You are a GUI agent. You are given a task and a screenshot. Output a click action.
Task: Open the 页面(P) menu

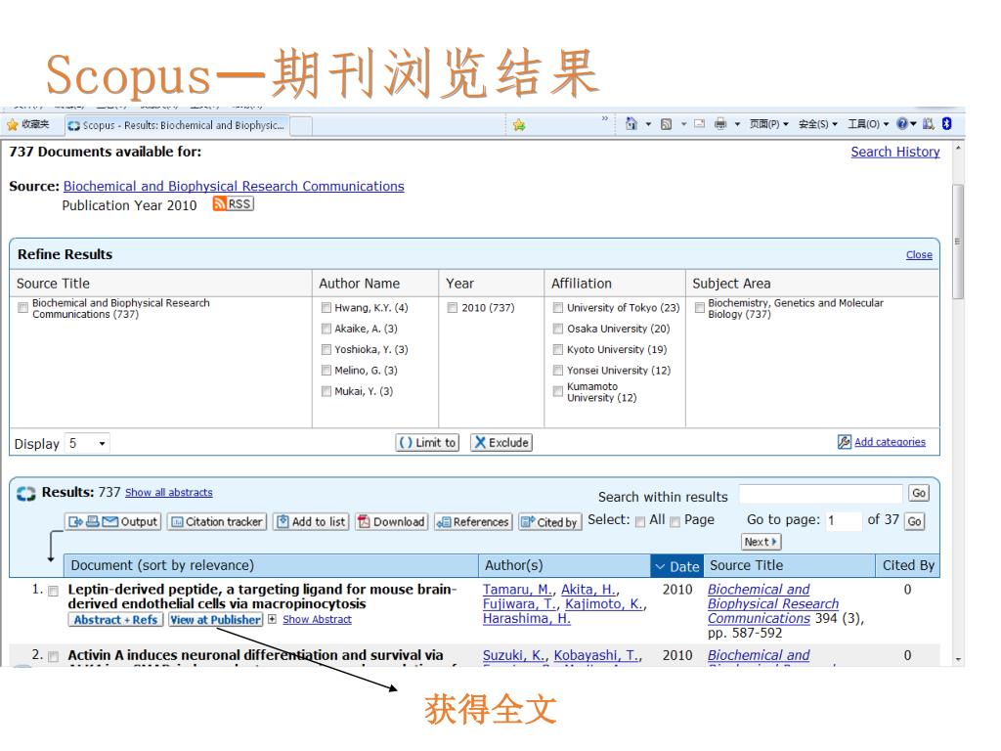768,124
